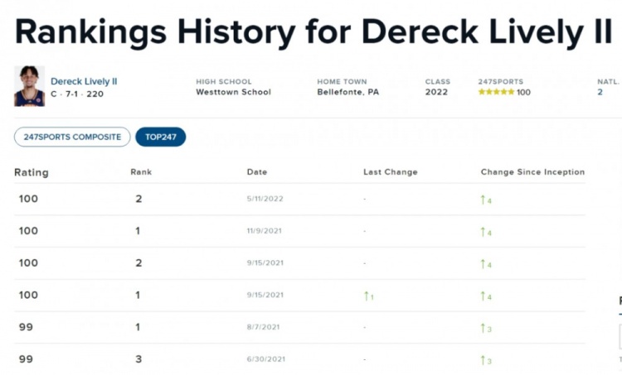
Task: Click green up arrow in 5/11/2022 row
Action: pos(484,200)
